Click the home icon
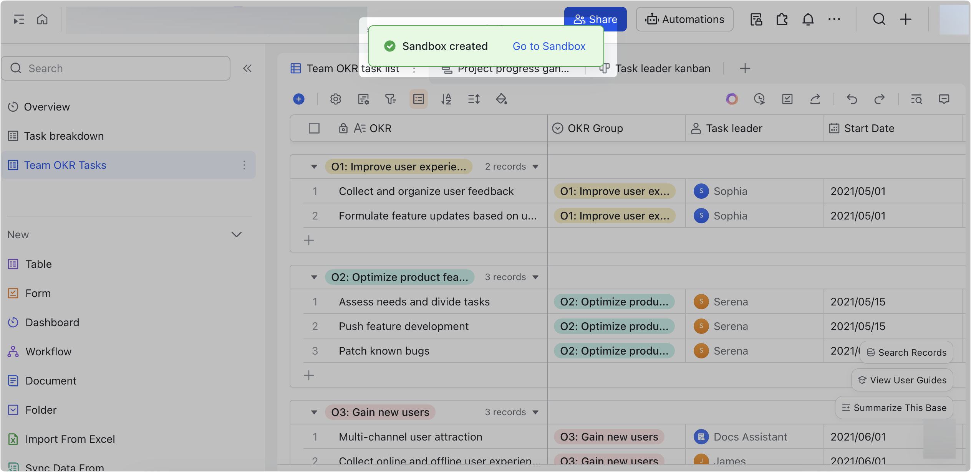The width and height of the screenshot is (971, 472). (x=42, y=19)
